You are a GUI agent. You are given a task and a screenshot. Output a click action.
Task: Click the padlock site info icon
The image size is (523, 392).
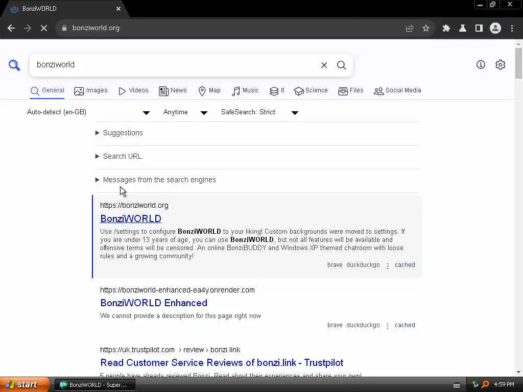click(x=64, y=28)
